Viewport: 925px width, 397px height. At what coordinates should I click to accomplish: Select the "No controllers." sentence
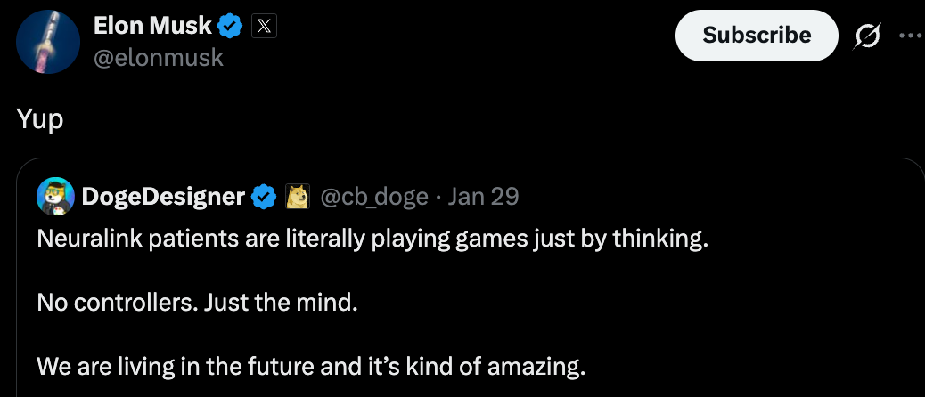point(118,303)
